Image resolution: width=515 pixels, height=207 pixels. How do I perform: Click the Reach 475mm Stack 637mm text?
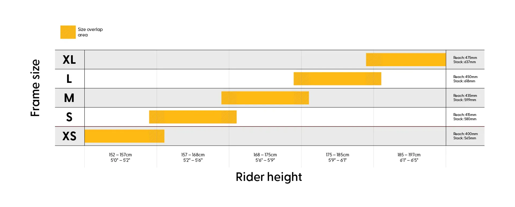(465, 60)
